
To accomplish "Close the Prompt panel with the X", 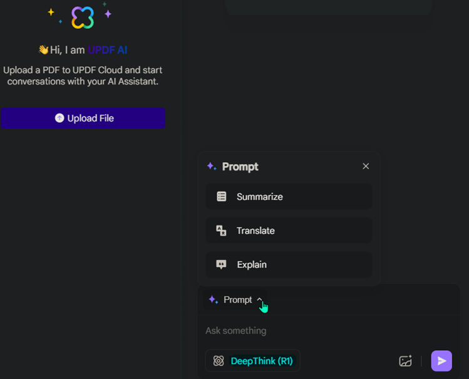I will tap(366, 166).
